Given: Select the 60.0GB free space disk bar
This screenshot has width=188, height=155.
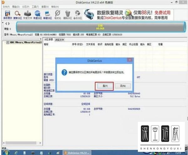Looking at the screenshot, I should pos(101,27).
